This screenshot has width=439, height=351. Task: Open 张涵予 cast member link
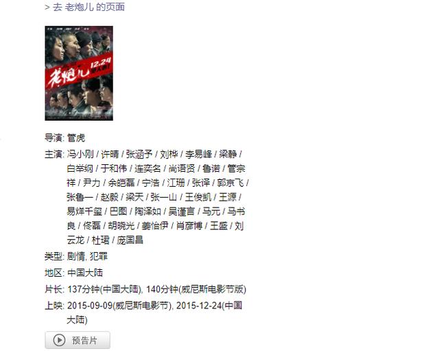point(139,154)
